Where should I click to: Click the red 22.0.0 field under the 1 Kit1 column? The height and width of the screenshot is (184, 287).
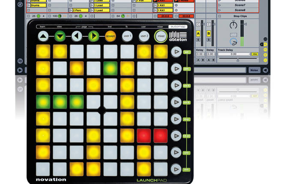(x=186, y=16)
